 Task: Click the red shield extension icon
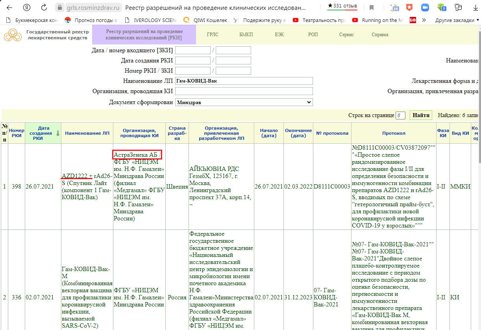click(x=410, y=7)
